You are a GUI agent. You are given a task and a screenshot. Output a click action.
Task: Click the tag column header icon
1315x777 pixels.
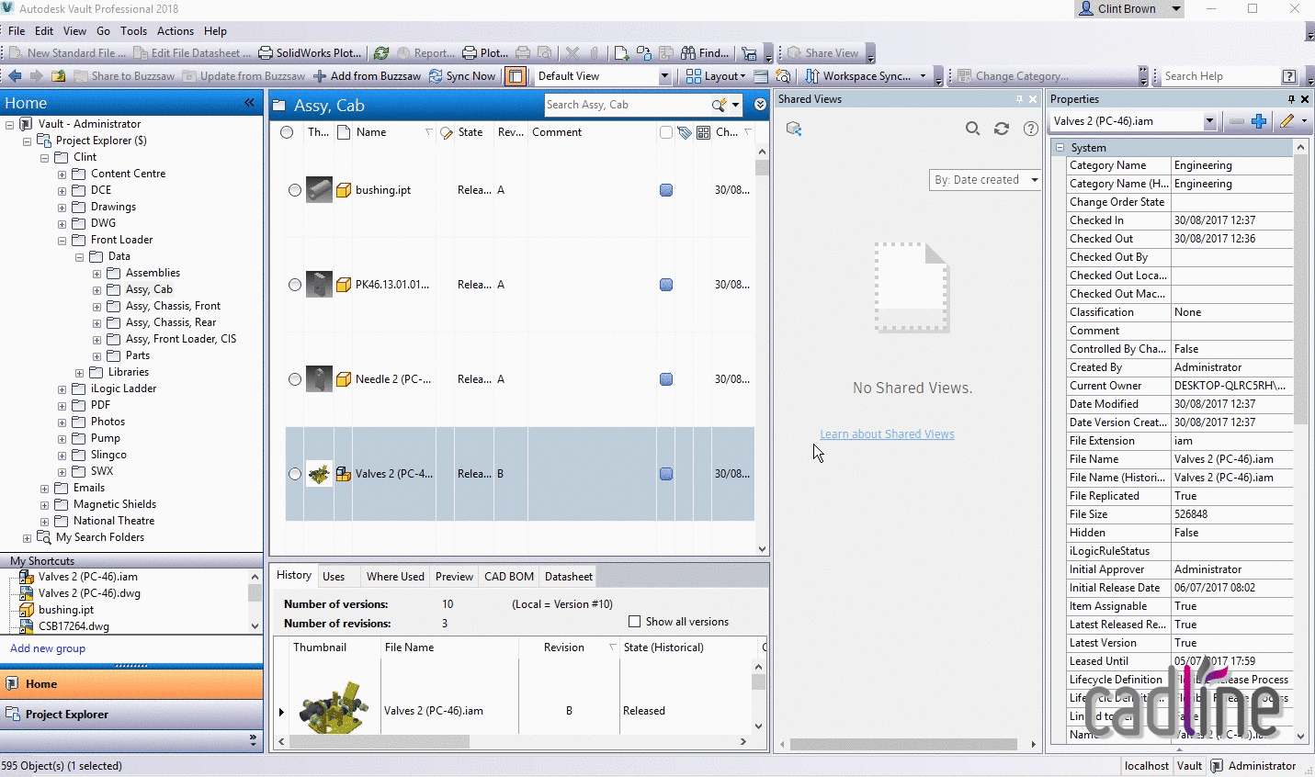tap(685, 132)
